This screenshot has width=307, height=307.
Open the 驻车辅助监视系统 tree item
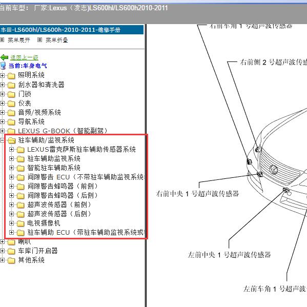coord(54,158)
